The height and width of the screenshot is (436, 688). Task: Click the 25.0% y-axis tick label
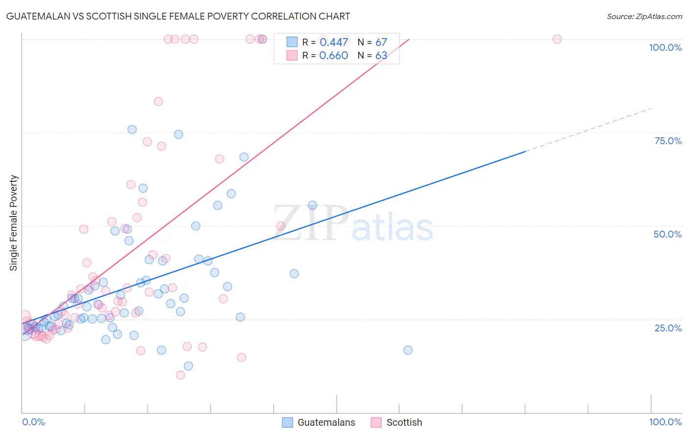coord(668,328)
